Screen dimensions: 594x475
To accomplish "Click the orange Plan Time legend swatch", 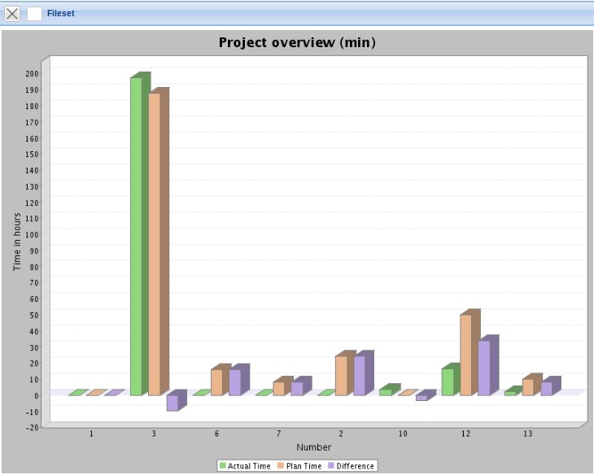I will (279, 466).
